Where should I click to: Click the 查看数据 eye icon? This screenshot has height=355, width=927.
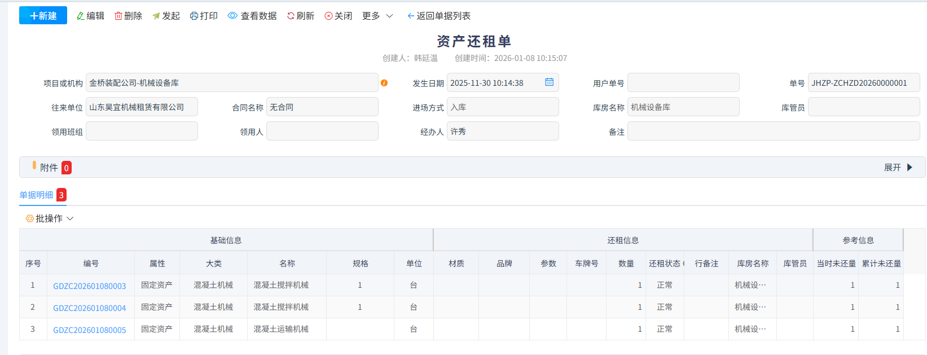[232, 16]
